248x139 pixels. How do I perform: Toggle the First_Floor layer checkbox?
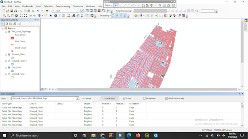tap(9, 68)
